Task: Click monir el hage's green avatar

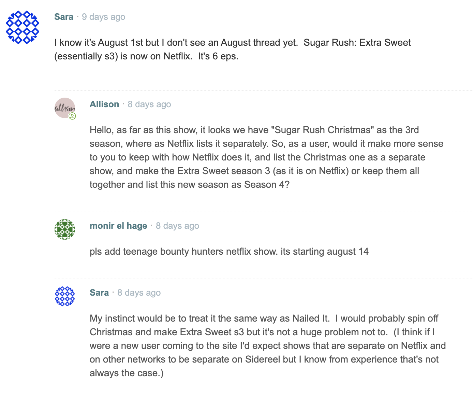Action: tap(65, 229)
